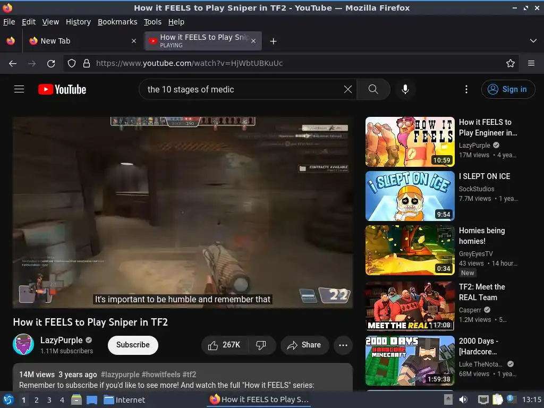
Task: Open the LazyPurple channel name link
Action: pos(62,340)
